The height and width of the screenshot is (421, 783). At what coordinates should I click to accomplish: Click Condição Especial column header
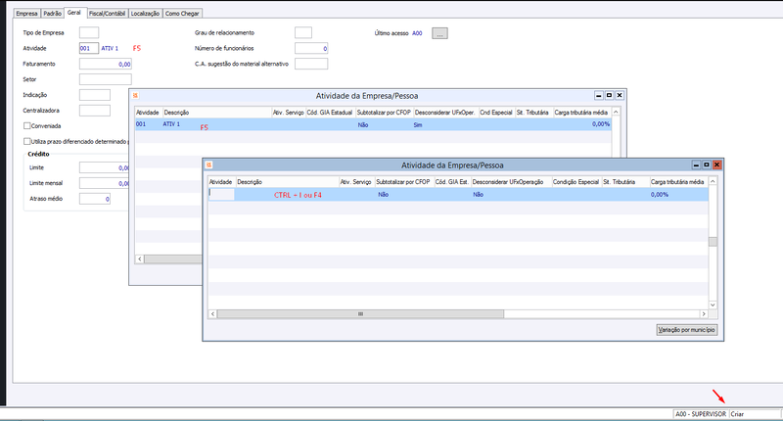click(x=576, y=182)
